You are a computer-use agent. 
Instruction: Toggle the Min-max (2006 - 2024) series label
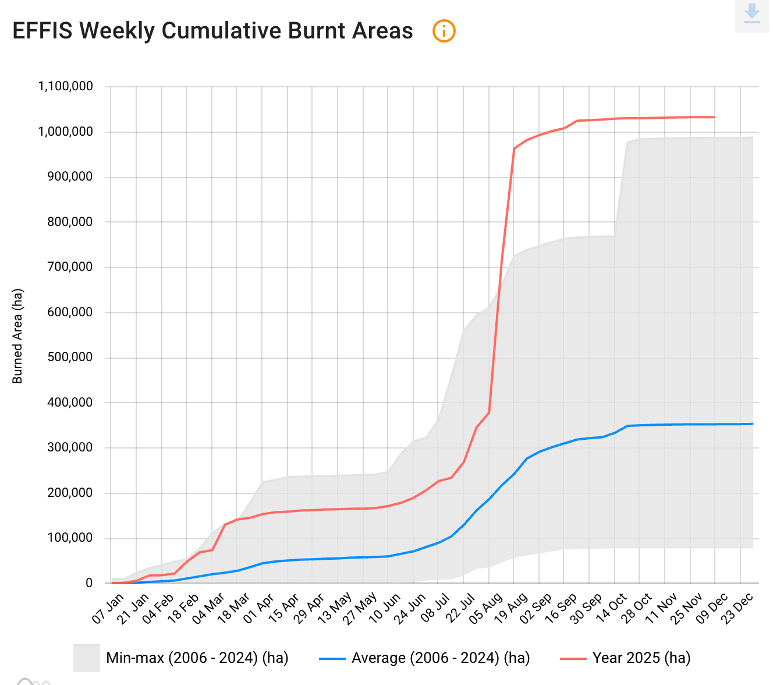(x=197, y=658)
